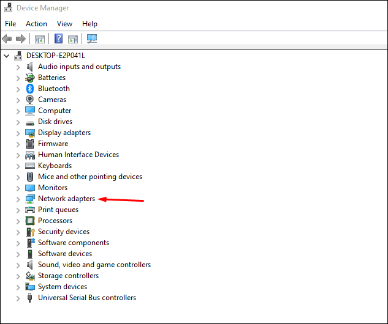
Task: Open the View menu
Action: click(x=64, y=24)
